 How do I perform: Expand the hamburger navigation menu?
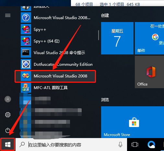(8, 16)
